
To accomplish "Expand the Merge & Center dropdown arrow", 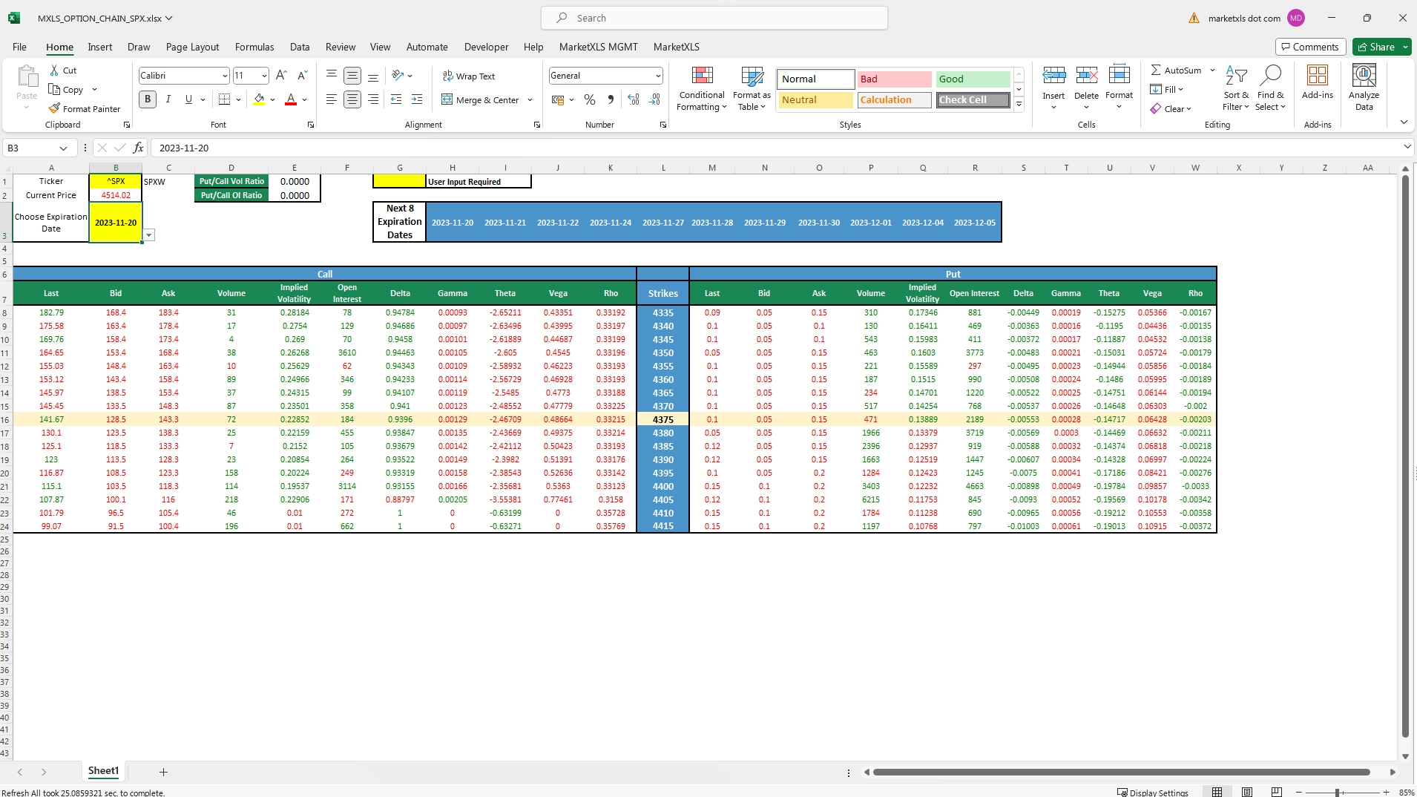I will [x=530, y=99].
